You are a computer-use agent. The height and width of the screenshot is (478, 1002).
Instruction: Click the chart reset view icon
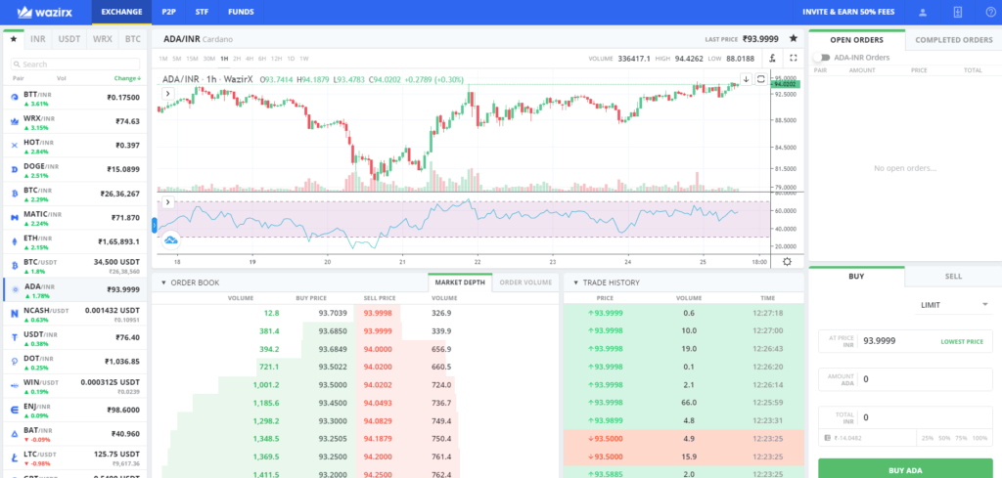click(761, 79)
